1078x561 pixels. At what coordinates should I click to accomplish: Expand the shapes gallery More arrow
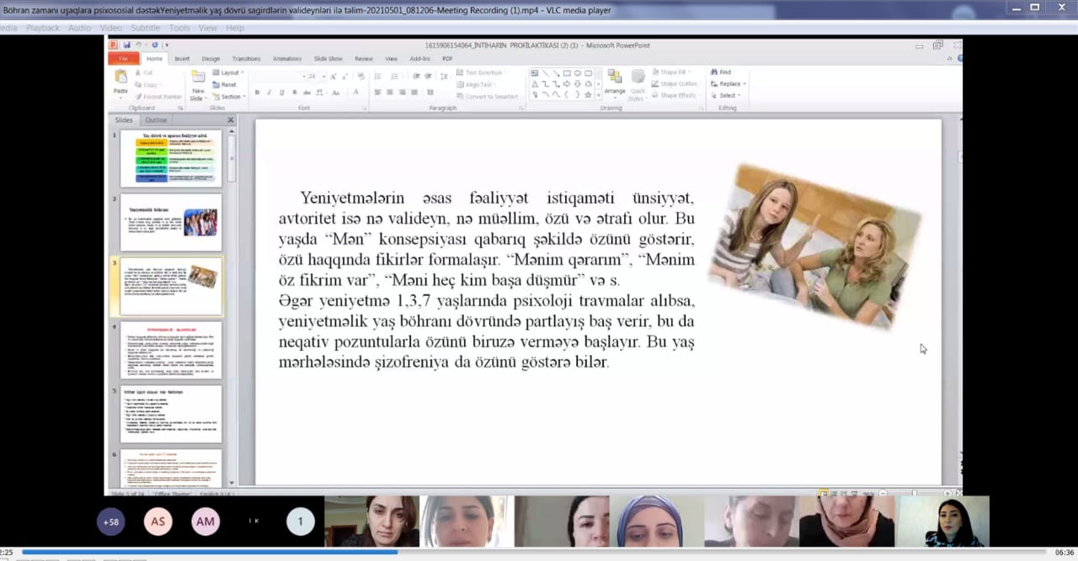coord(599,95)
